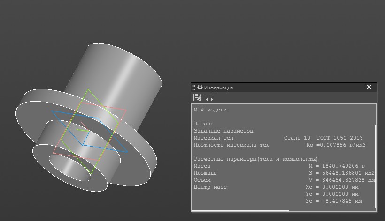
Task: Open Информация panel settings gear
Action: (x=200, y=88)
